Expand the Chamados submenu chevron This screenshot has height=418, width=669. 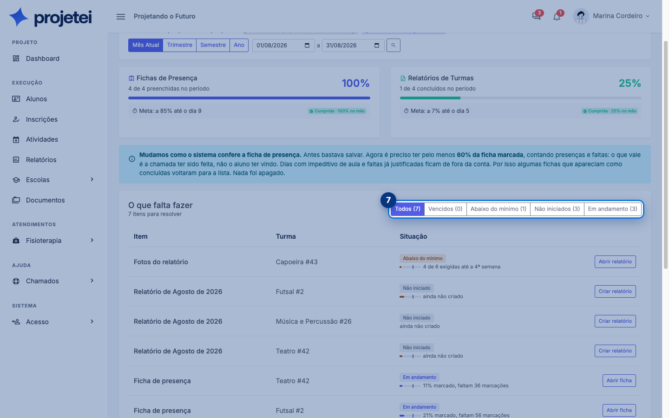click(92, 281)
